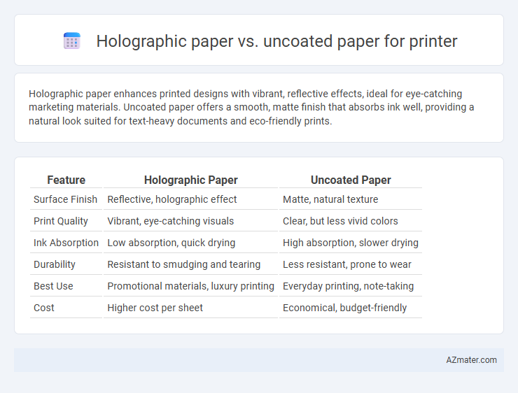518x393 pixels.
Task: Click the calendar grid icon beside the title
Action: coord(71,41)
